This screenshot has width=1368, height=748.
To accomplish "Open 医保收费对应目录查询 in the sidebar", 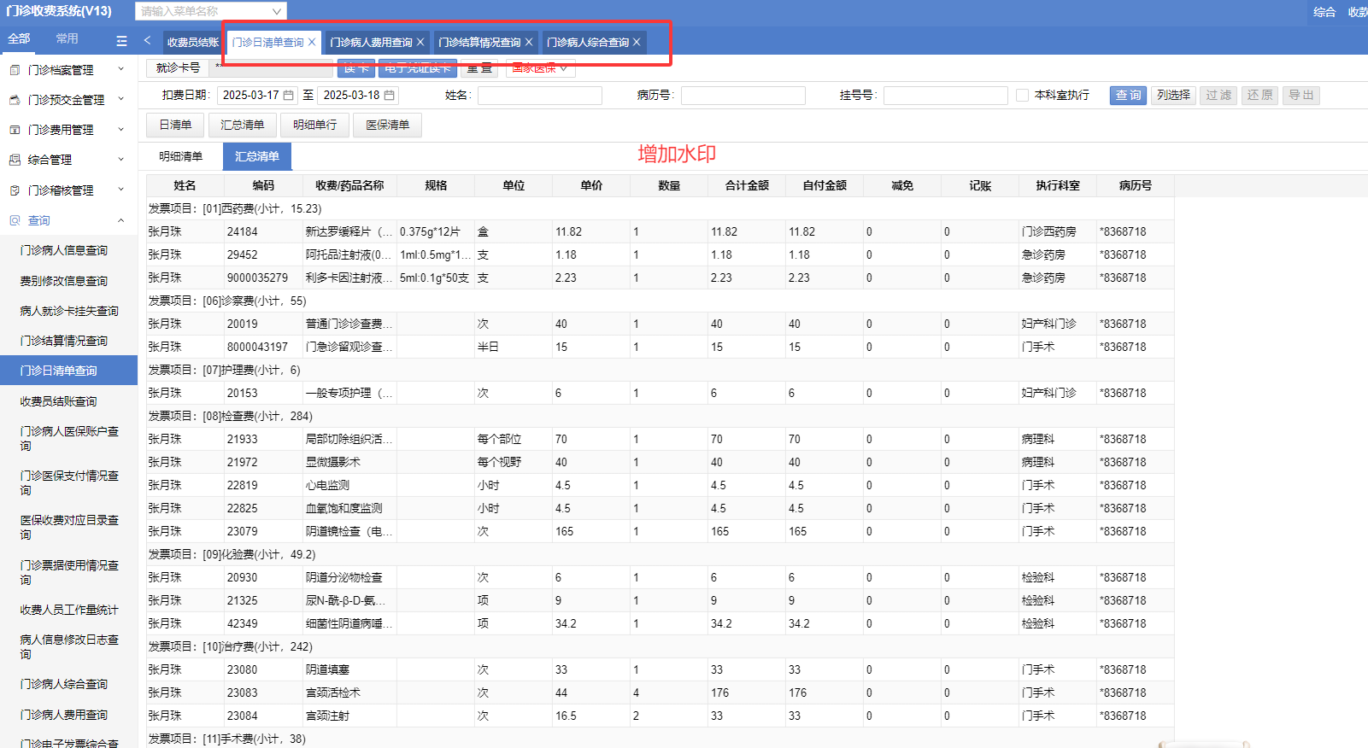I will [69, 527].
